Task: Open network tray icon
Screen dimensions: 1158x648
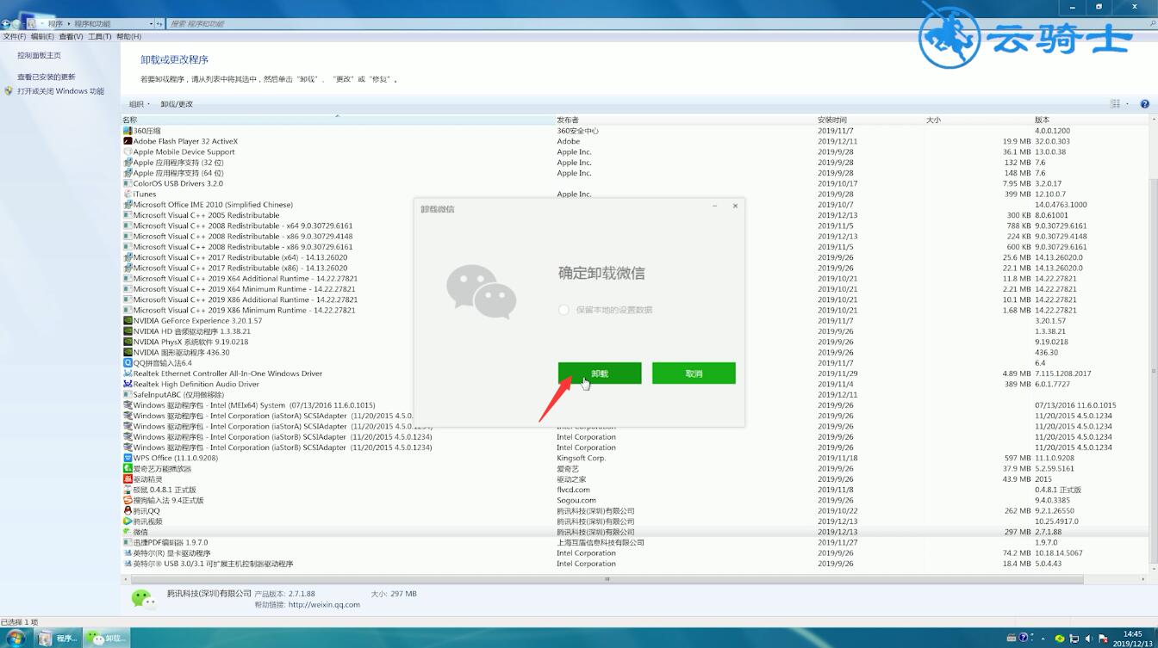Action: pyautogui.click(x=1075, y=639)
